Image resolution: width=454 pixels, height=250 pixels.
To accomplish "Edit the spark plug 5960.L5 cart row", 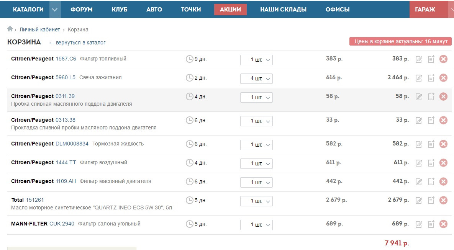I will click(x=419, y=78).
